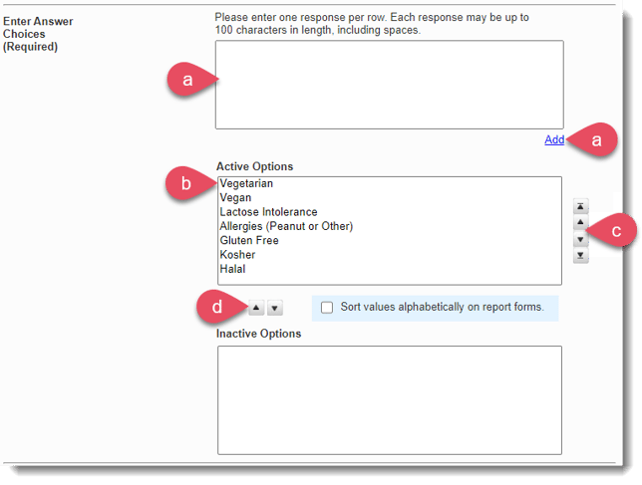The height and width of the screenshot is (485, 642).
Task: Click the Add link
Action: click(554, 139)
